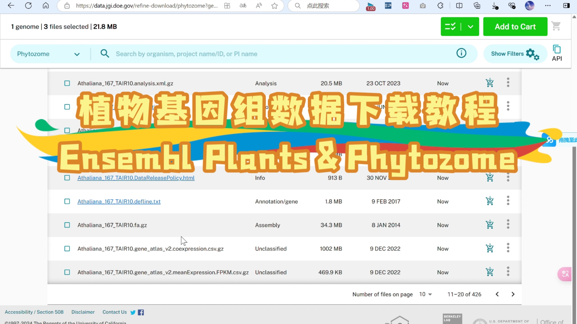Add fa.gz assembly file to cart
The height and width of the screenshot is (324, 577).
(x=490, y=225)
